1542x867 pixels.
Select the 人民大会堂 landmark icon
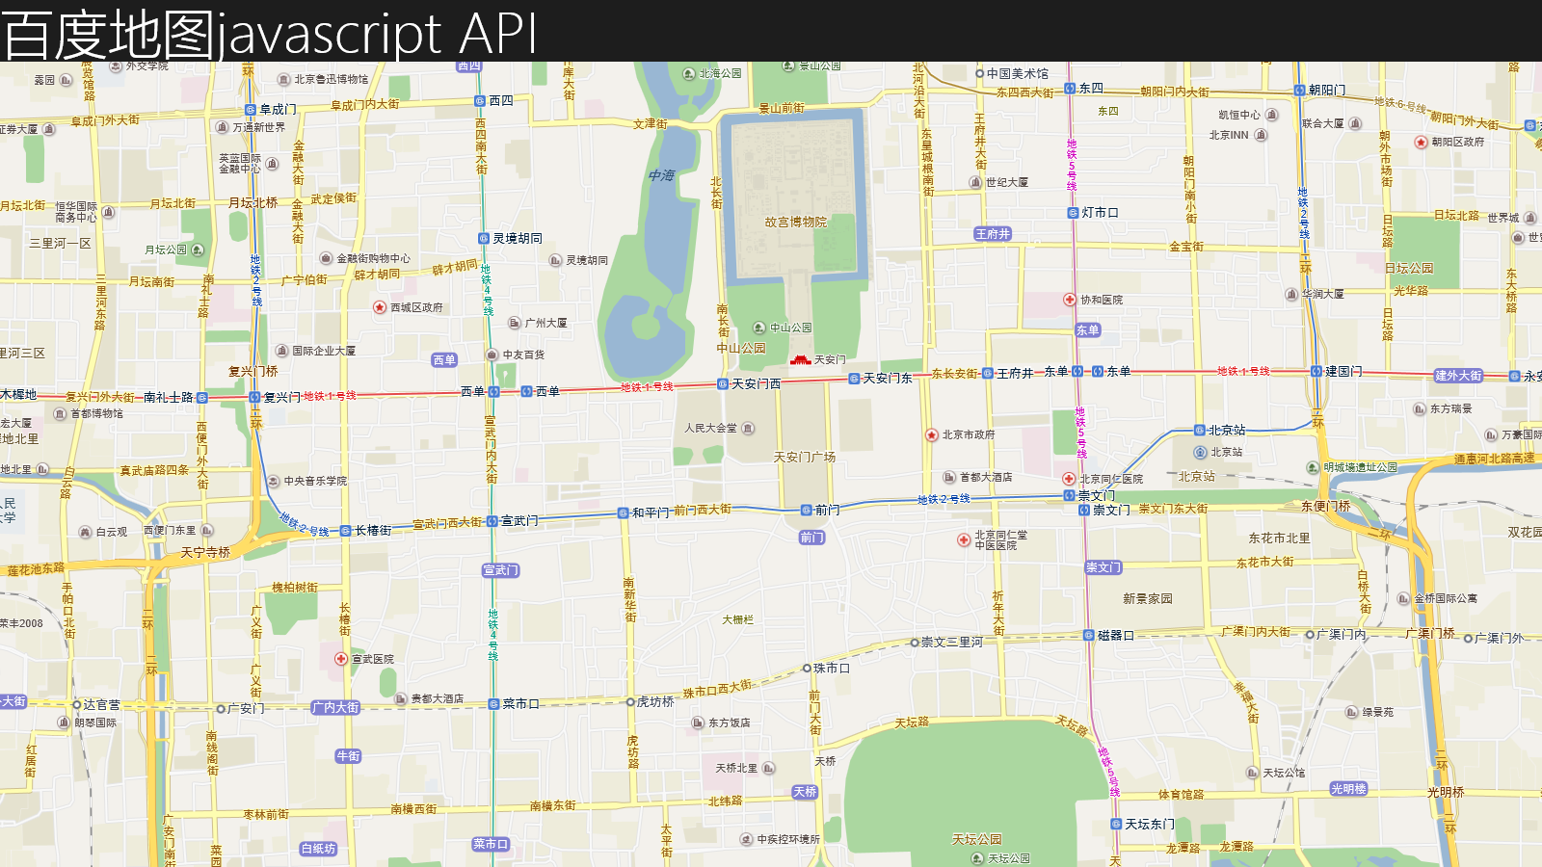tap(748, 428)
